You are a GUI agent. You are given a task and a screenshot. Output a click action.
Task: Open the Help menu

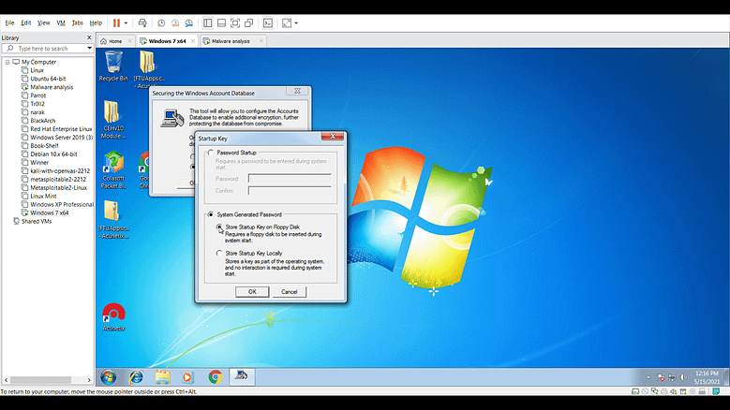pos(96,22)
